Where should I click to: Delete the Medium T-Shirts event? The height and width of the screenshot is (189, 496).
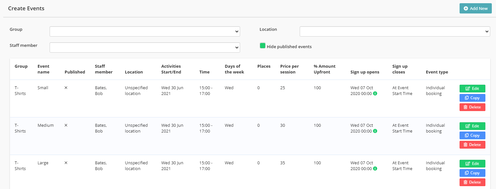[x=472, y=145]
